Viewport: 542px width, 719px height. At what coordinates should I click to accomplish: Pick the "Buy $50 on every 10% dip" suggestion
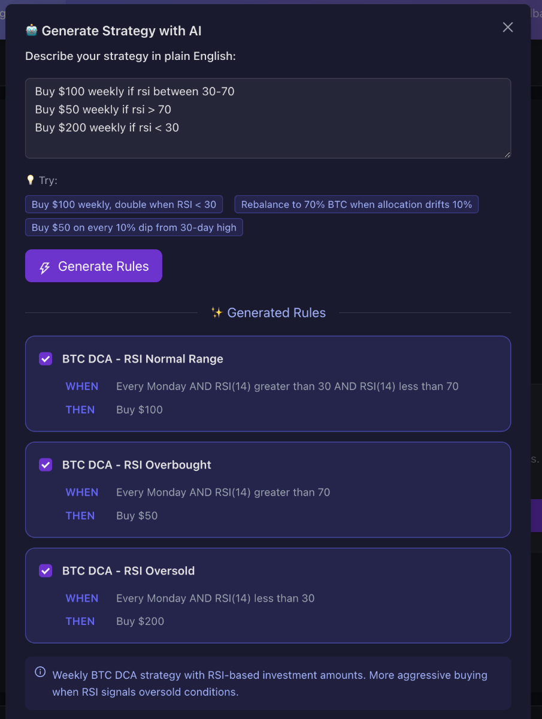134,228
